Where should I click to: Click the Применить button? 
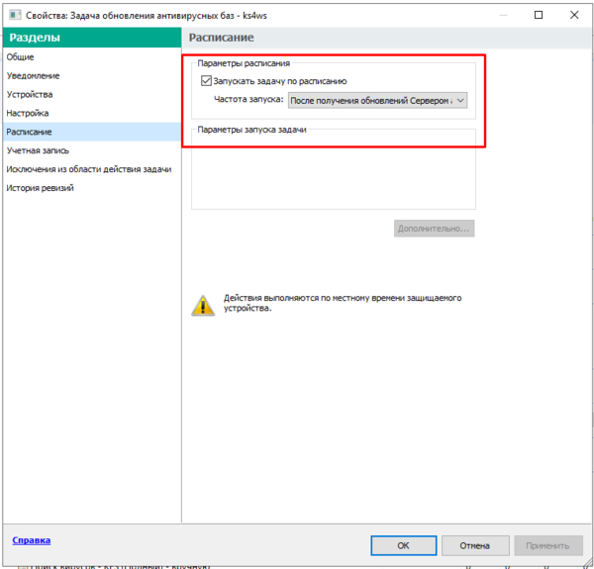[547, 545]
